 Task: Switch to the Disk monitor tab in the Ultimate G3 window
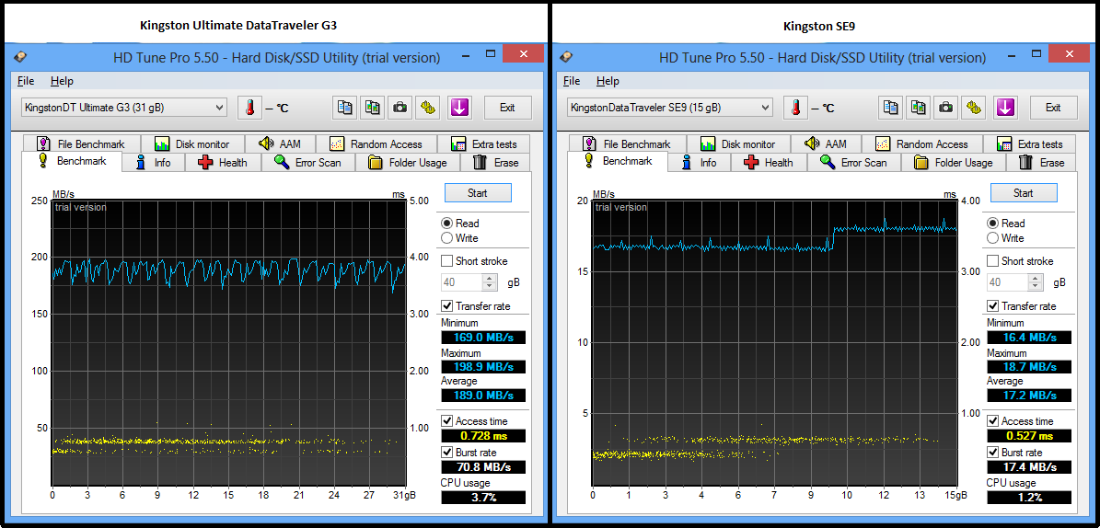click(192, 143)
